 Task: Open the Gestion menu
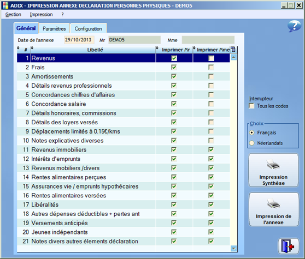pos(13,15)
